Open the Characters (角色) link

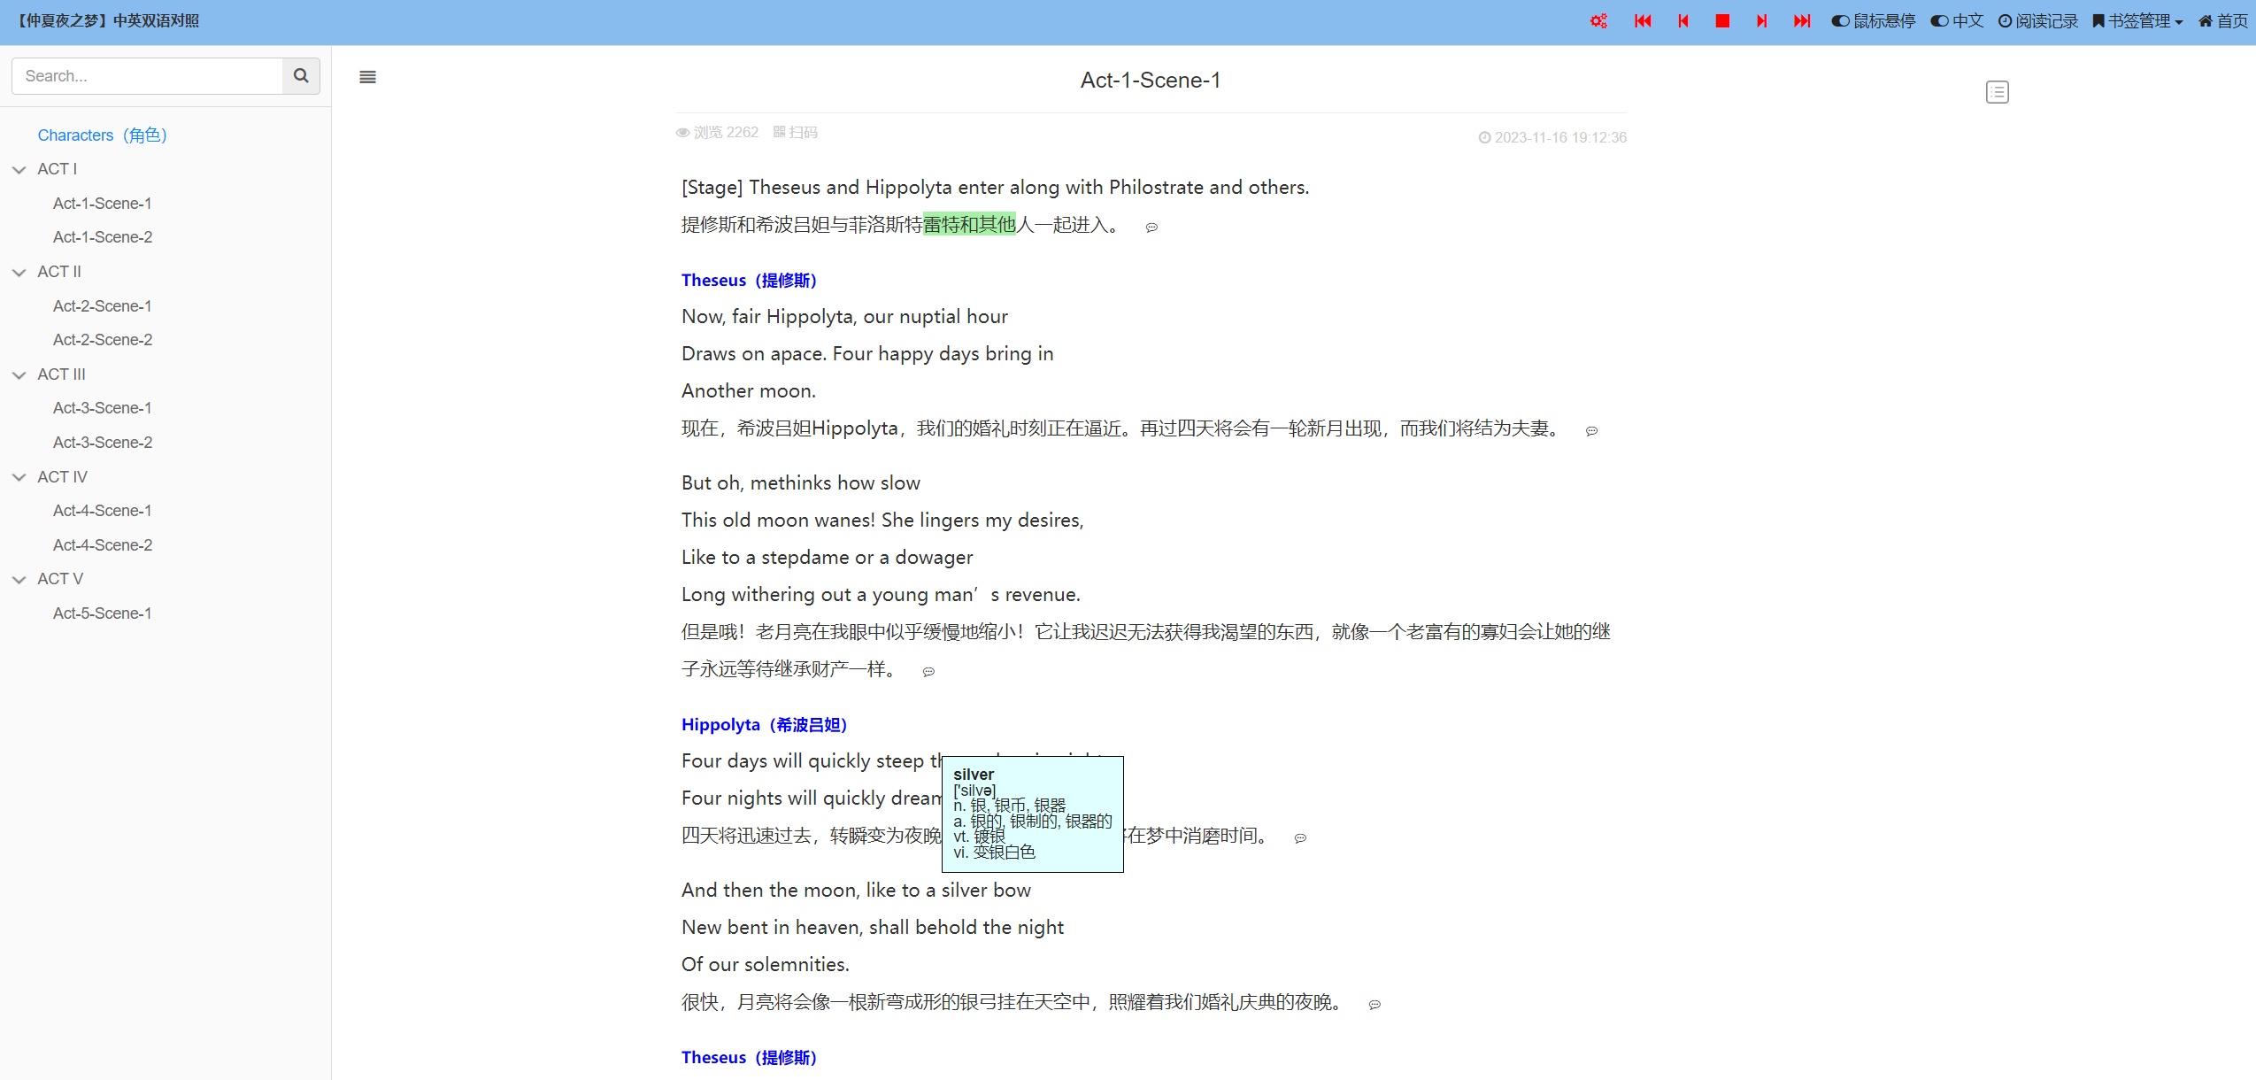(x=102, y=135)
